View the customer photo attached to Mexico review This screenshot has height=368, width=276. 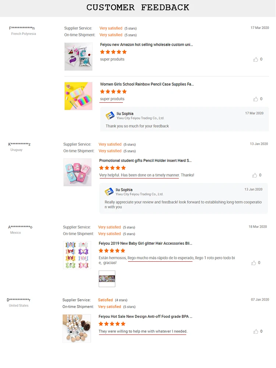tap(107, 279)
